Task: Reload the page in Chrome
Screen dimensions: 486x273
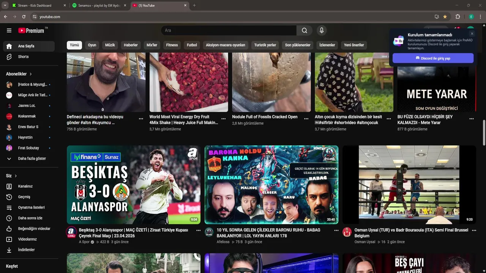Action: 24,17
